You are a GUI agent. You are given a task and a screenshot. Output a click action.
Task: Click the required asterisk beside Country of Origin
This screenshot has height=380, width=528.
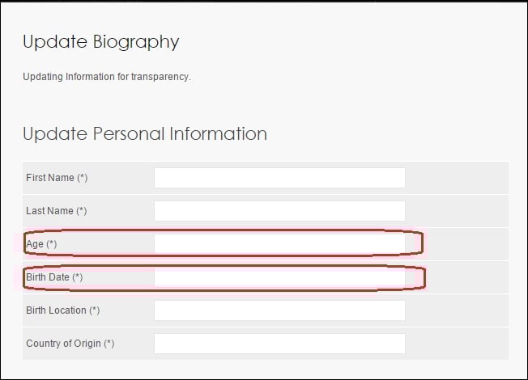tap(109, 344)
